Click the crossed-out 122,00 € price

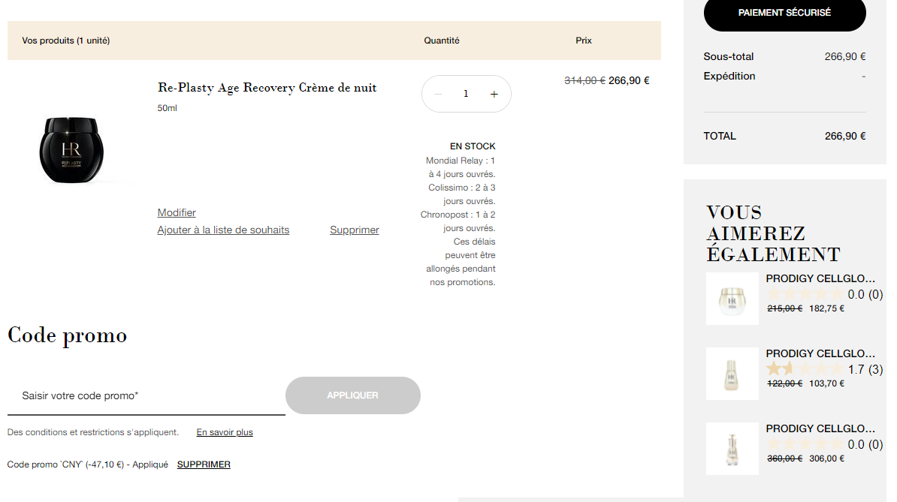[x=784, y=383]
